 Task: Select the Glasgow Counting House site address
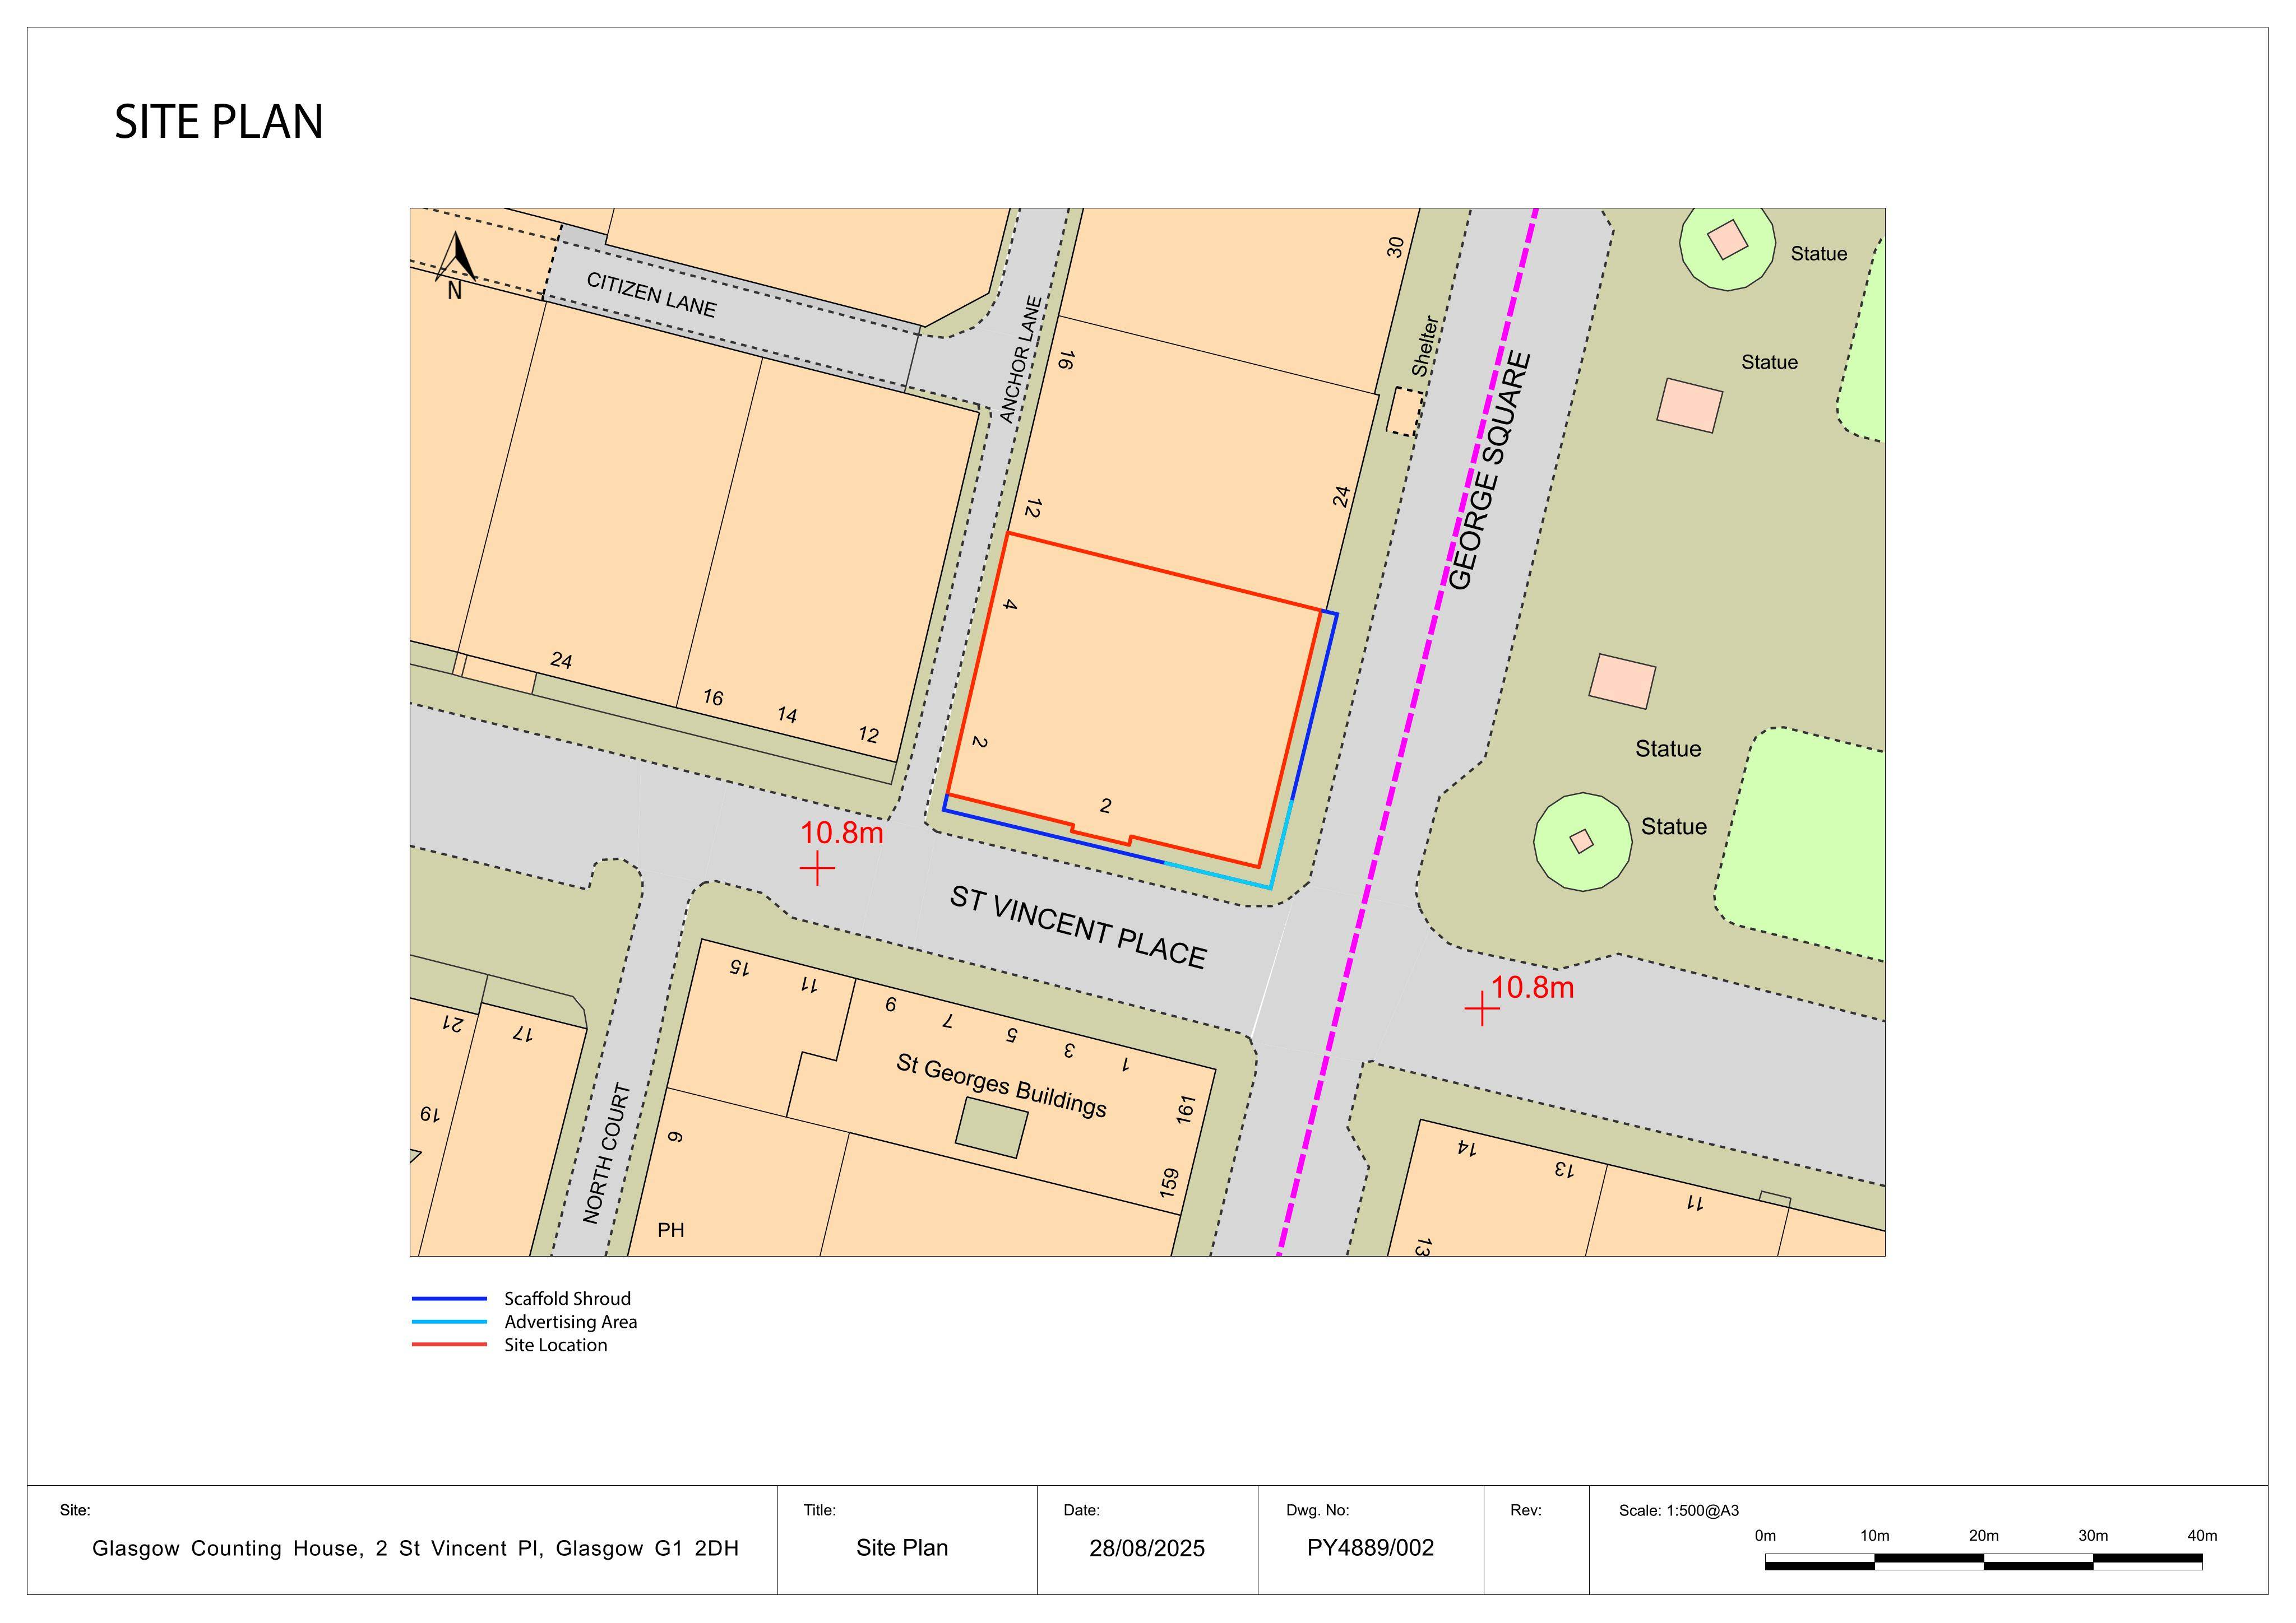coord(415,1549)
